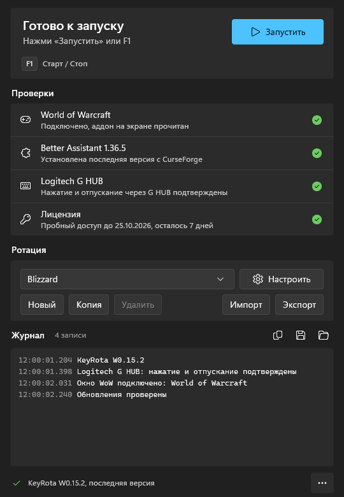Image resolution: width=344 pixels, height=497 pixels.
Task: Save the journal using the diskette icon
Action: pos(301,335)
